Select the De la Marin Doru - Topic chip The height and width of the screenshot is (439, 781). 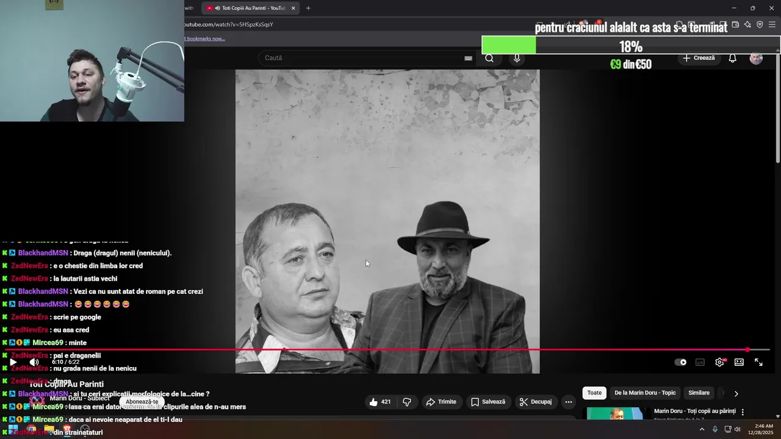(x=645, y=393)
